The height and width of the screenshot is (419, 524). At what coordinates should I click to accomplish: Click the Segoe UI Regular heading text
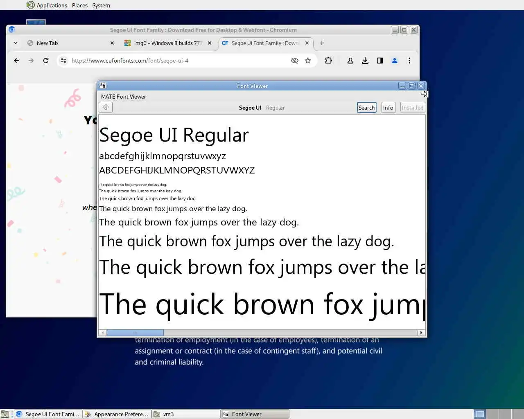pos(174,135)
